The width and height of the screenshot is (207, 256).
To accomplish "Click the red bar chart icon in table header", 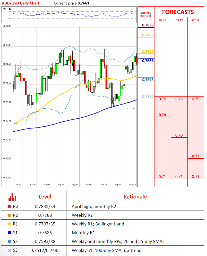I will click(12, 197).
